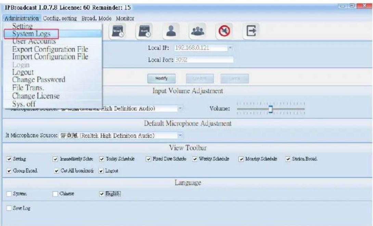Screen dimensions: 373x226
Task: Enable the System language checkbox
Action: pyautogui.click(x=9, y=194)
